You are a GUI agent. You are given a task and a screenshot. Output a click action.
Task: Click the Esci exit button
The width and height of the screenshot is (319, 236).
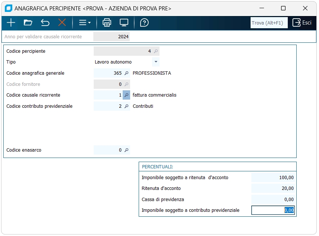point(302,23)
